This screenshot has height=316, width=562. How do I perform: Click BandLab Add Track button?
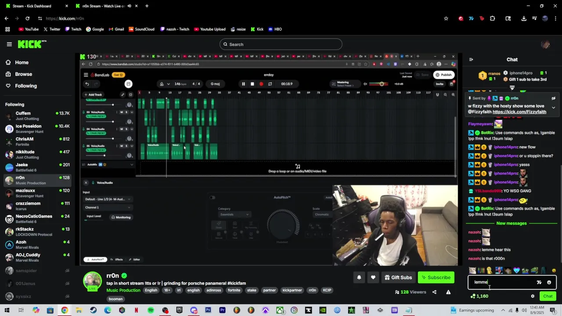tap(93, 95)
